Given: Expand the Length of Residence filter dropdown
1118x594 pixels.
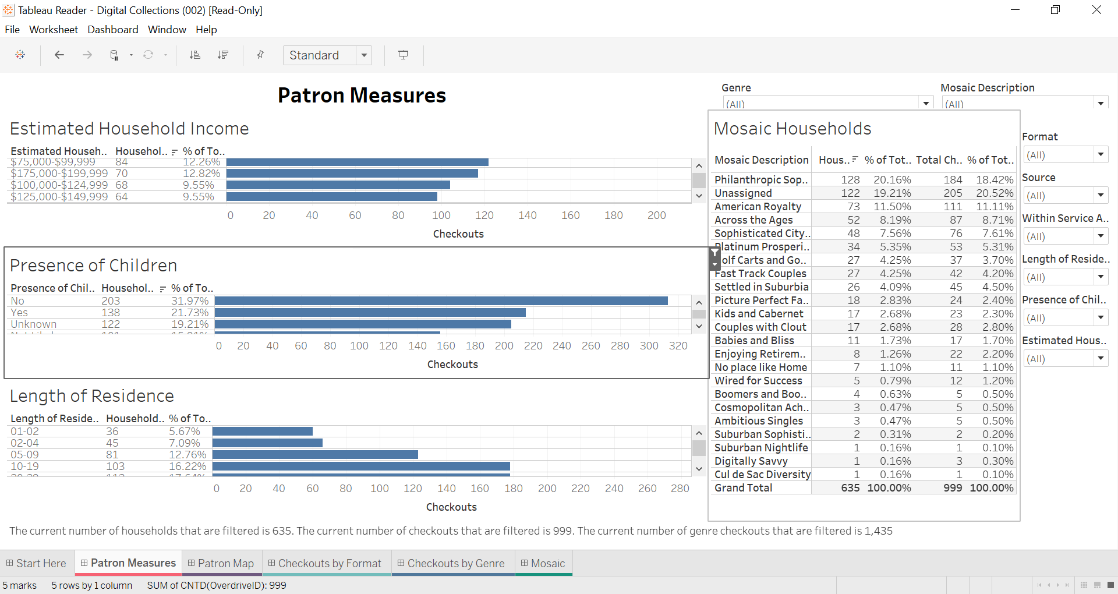Looking at the screenshot, I should (x=1101, y=277).
